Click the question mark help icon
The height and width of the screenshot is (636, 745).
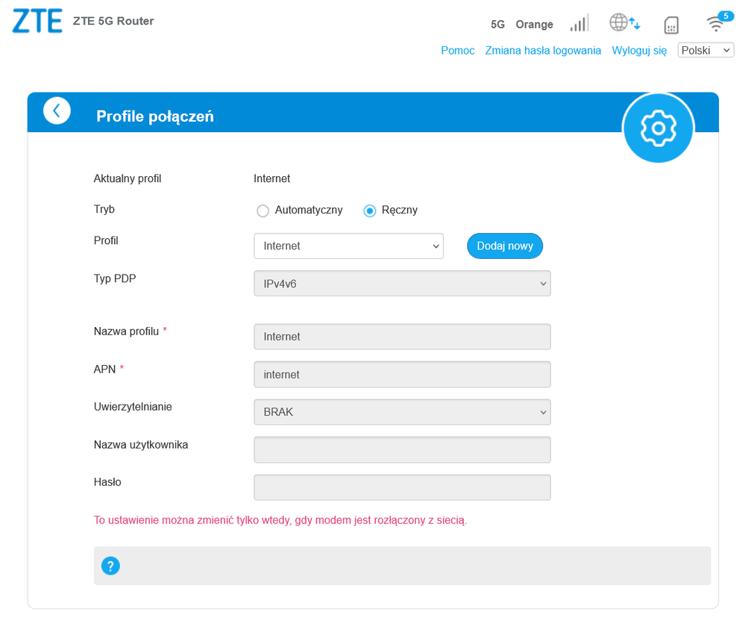(110, 565)
